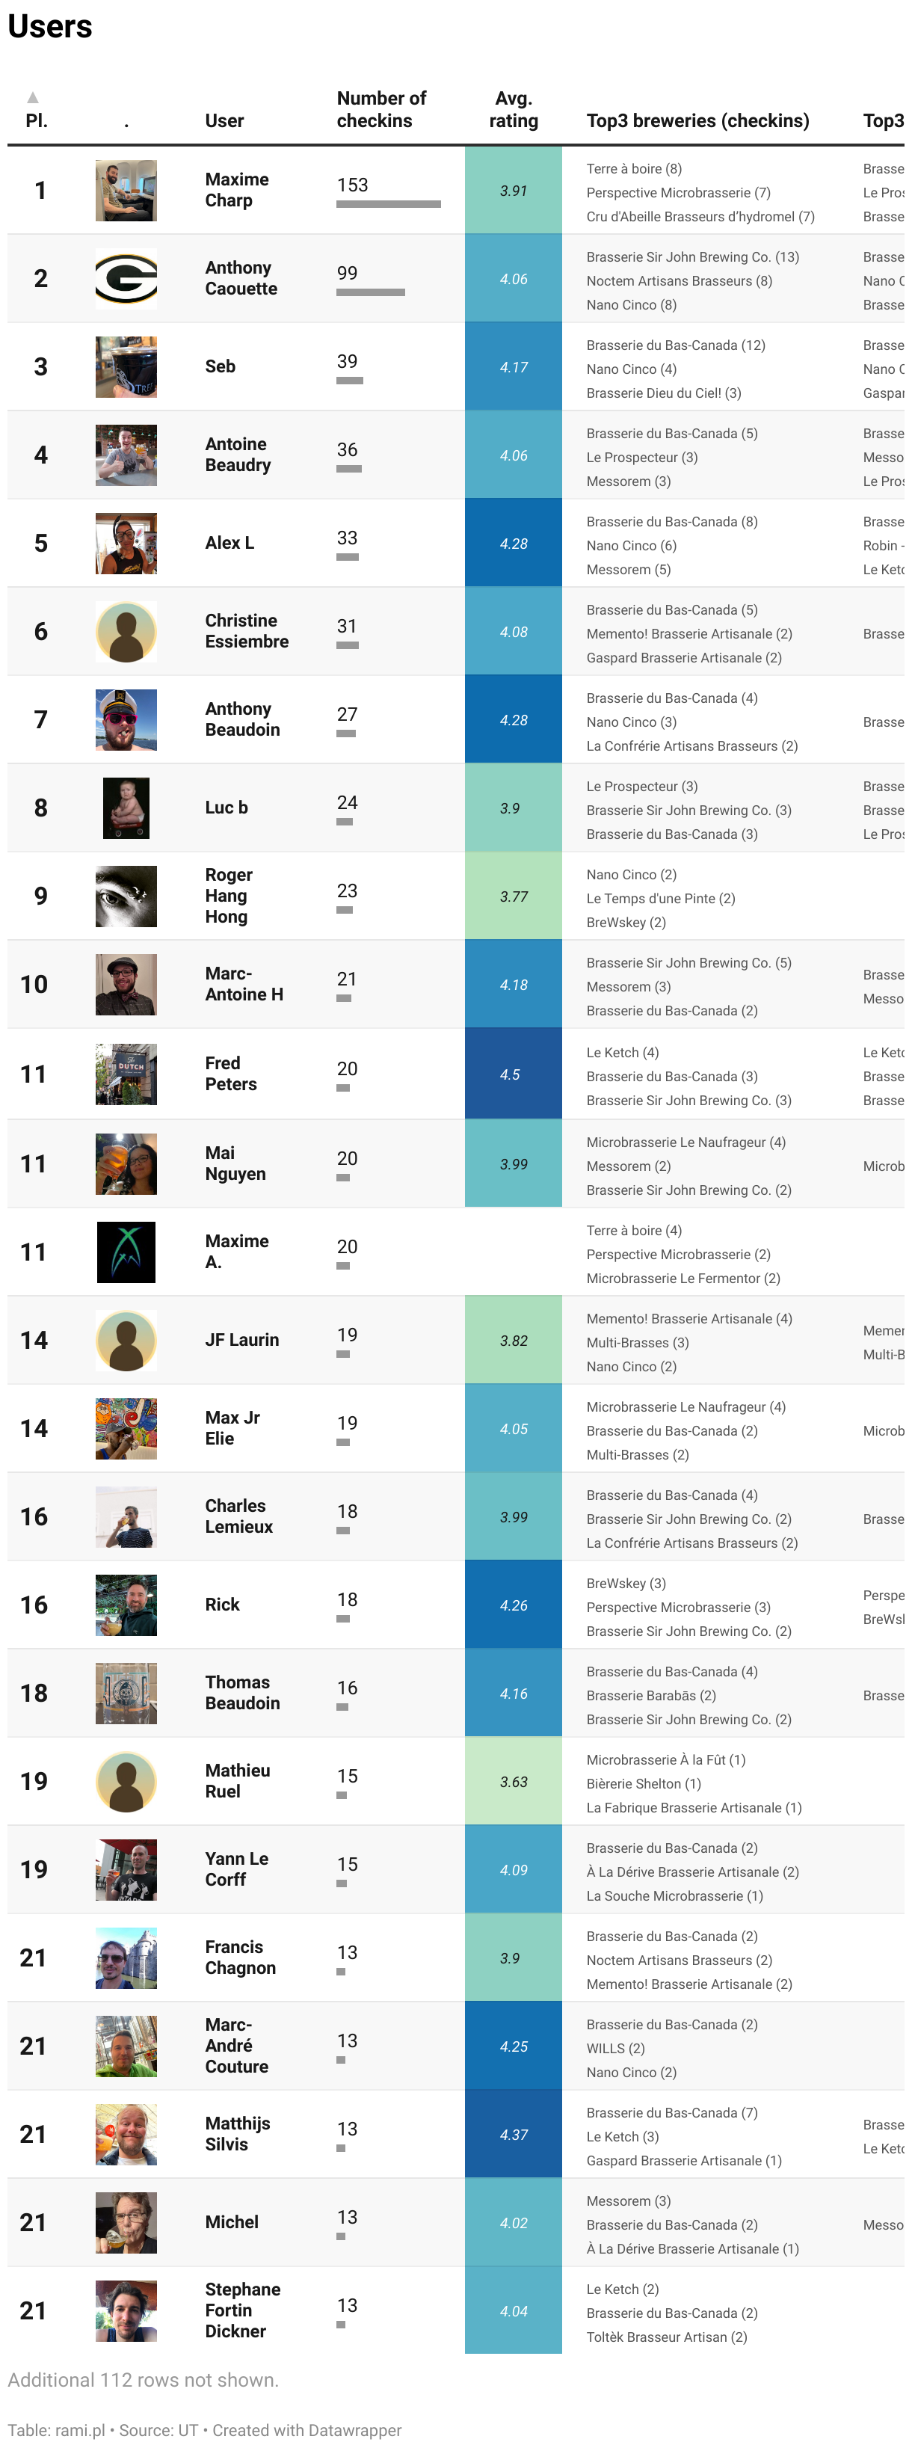The width and height of the screenshot is (912, 2448).
Task: Click Additional 112 rows not shown text
Action: pyautogui.click(x=144, y=2379)
